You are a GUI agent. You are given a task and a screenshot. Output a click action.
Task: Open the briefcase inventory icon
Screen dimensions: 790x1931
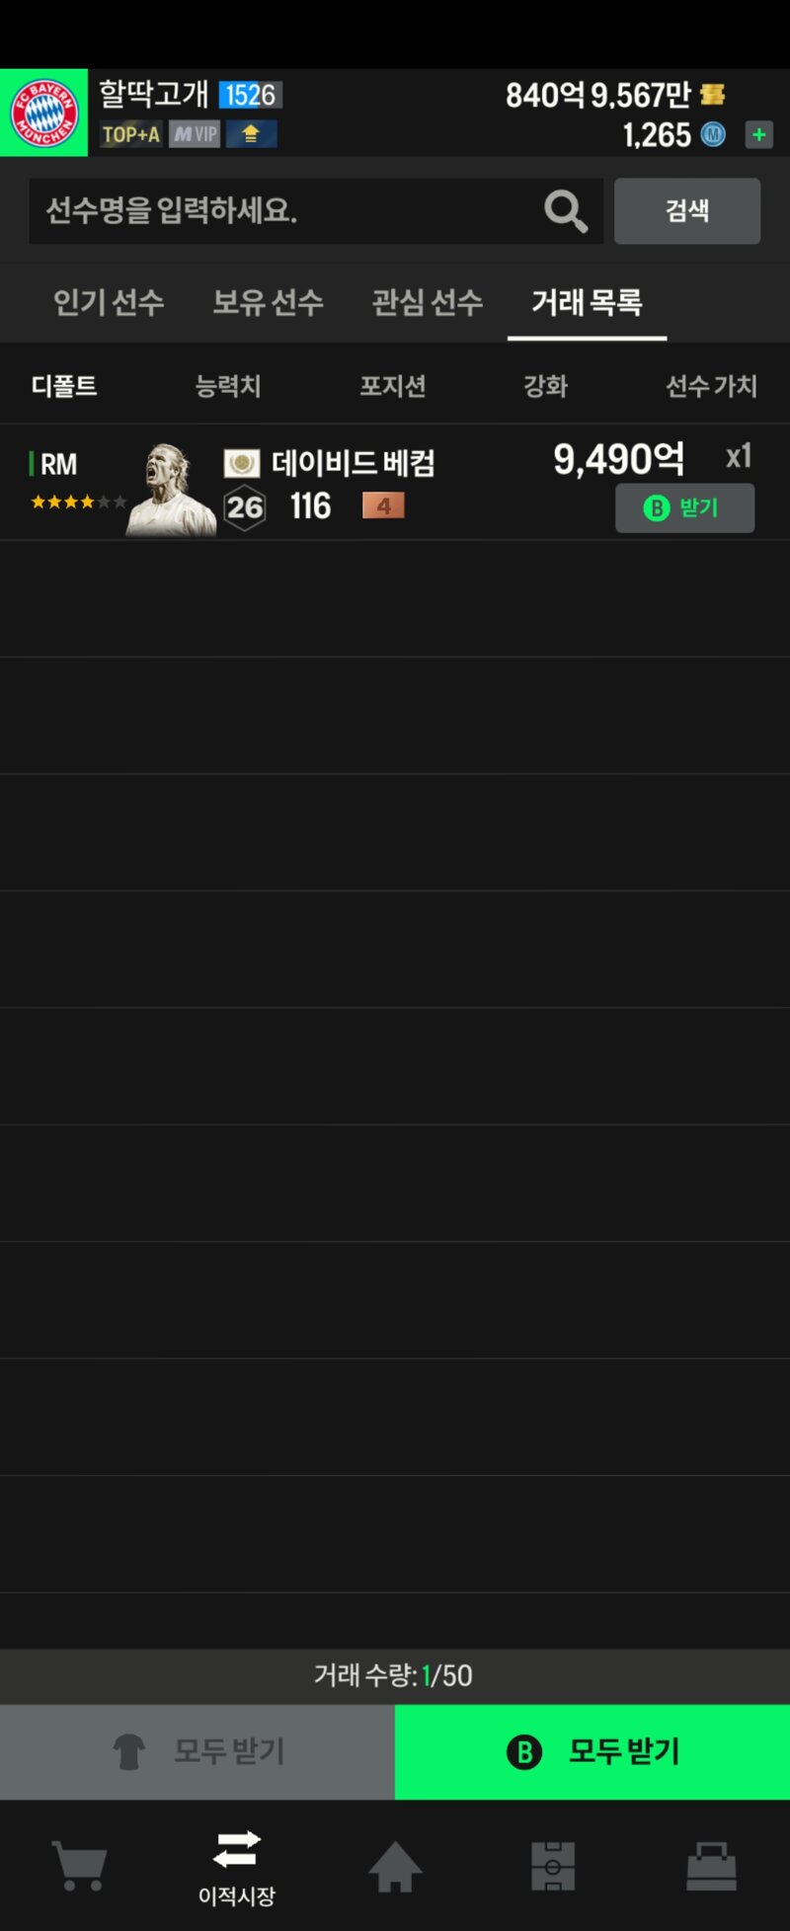(711, 1866)
